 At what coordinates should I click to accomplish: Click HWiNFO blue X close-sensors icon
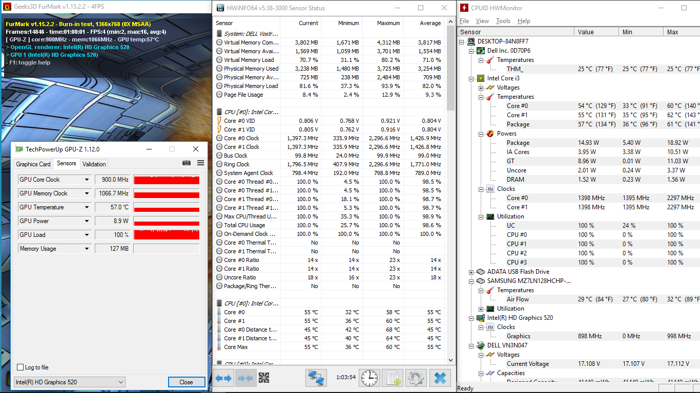[x=440, y=378]
